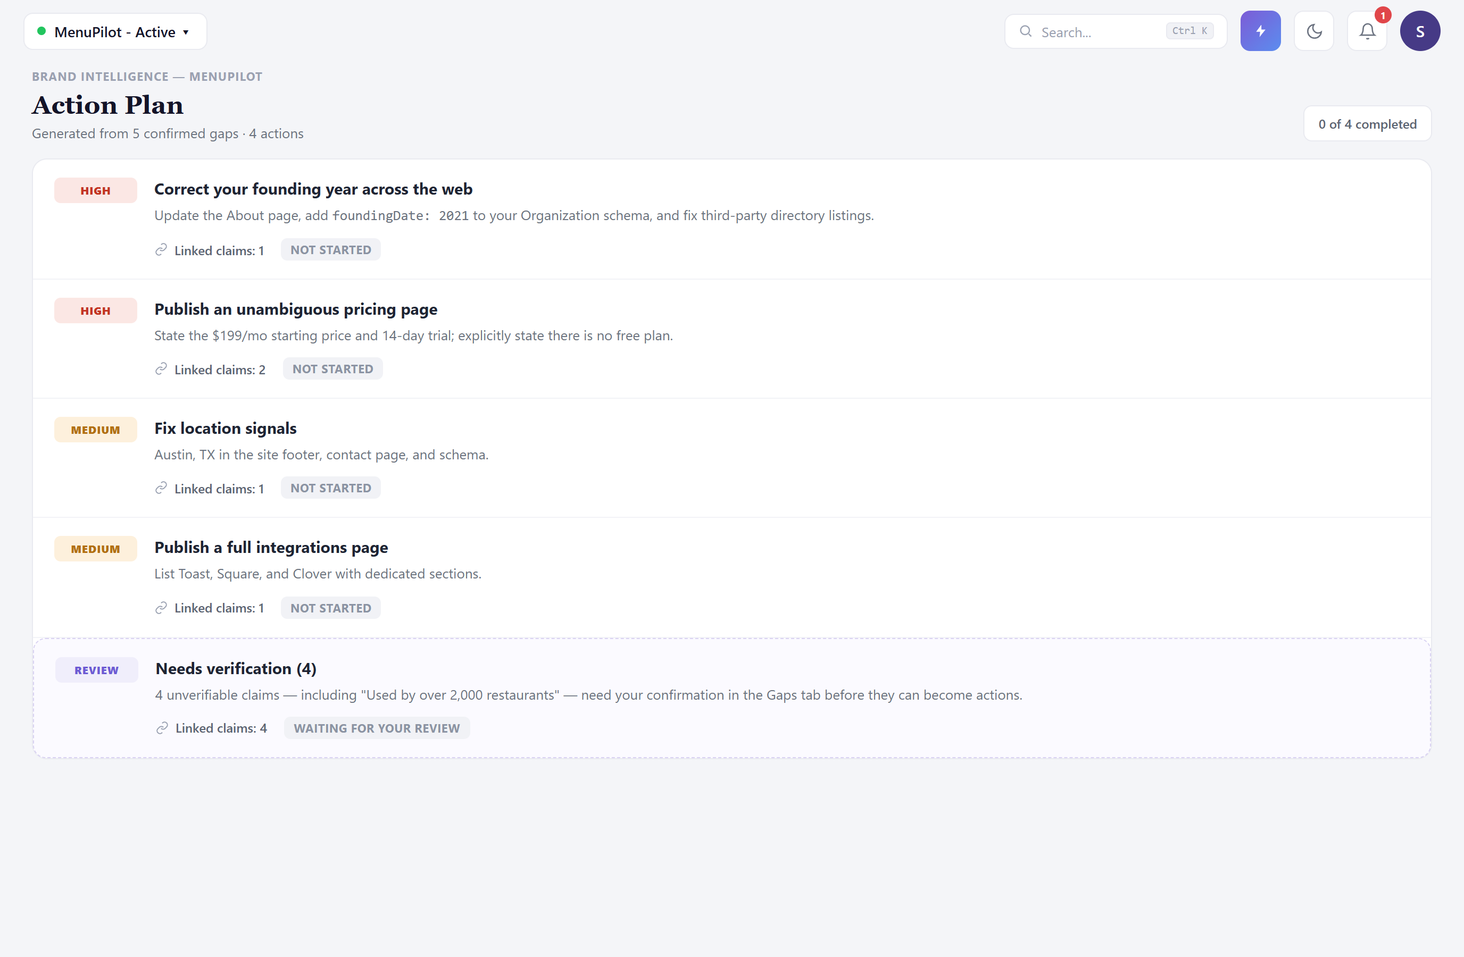Click the 0 of 4 completed progress indicator
Image resolution: width=1464 pixels, height=957 pixels.
click(x=1367, y=123)
